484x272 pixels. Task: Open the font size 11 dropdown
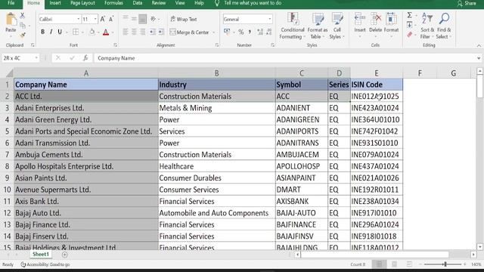(95, 19)
